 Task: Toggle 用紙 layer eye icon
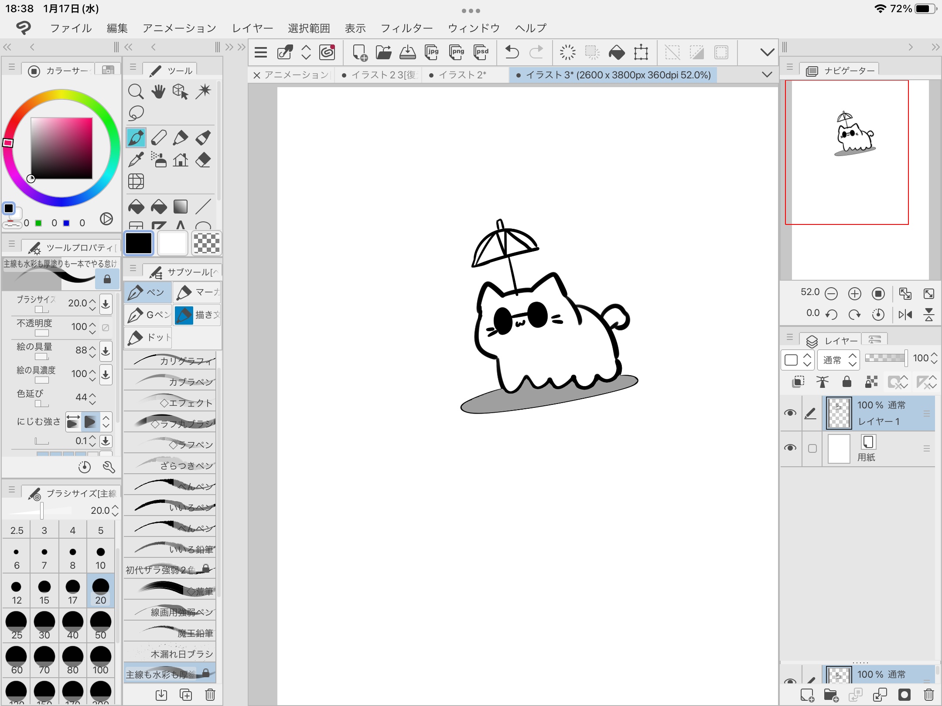coord(790,448)
